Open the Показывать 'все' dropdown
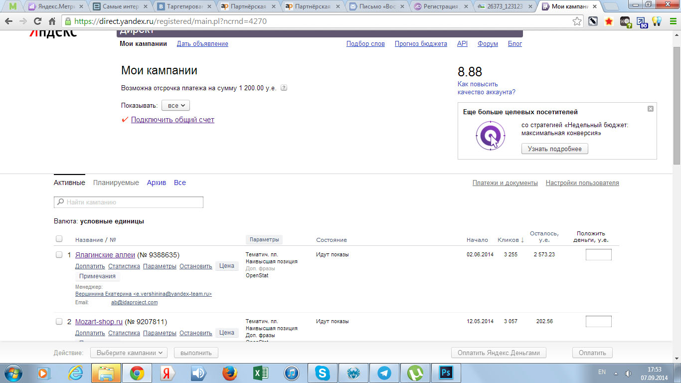681x383 pixels. (x=175, y=106)
